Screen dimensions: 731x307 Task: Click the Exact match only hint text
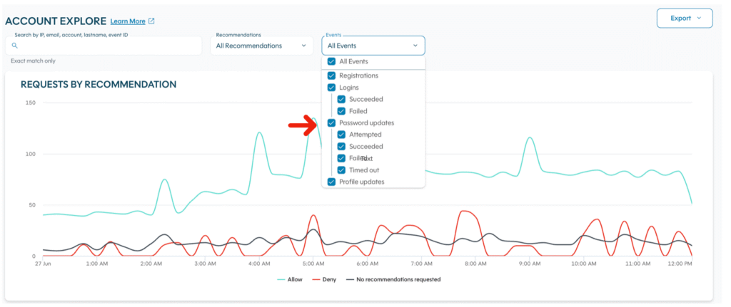[33, 61]
